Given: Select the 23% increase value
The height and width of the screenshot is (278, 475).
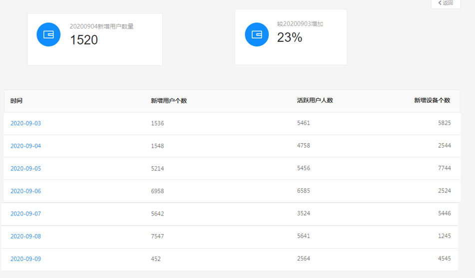Looking at the screenshot, I should (x=290, y=37).
